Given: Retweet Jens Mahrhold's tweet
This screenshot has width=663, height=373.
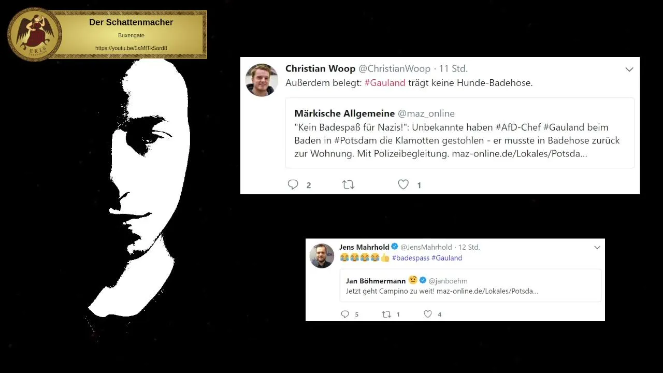Looking at the screenshot, I should [386, 314].
